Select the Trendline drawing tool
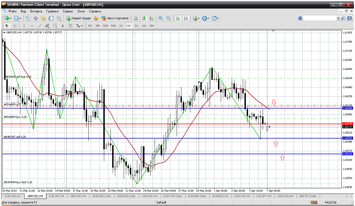This screenshot has height=206, width=355. (x=39, y=26)
